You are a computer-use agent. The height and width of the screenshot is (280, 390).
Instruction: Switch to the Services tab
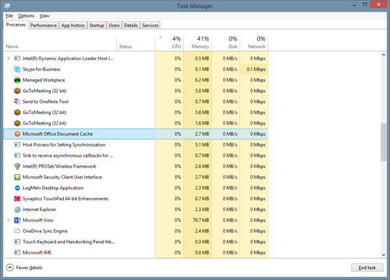[x=150, y=25]
